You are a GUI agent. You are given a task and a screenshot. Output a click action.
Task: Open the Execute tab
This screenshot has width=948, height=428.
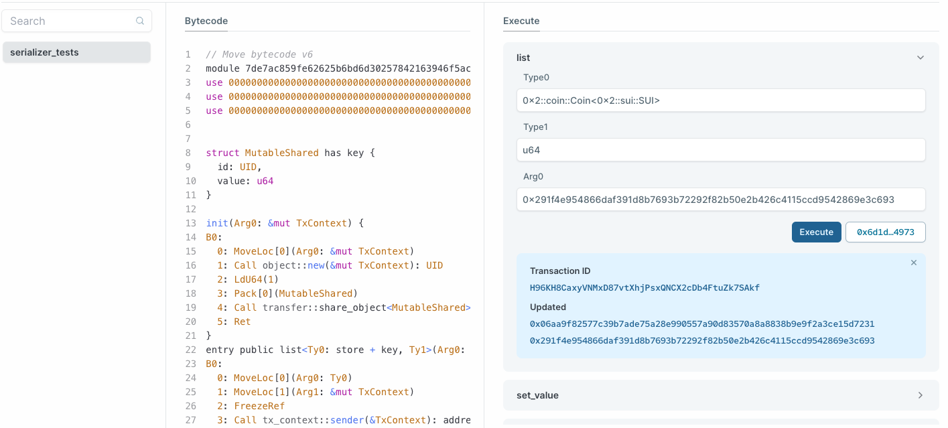click(521, 21)
